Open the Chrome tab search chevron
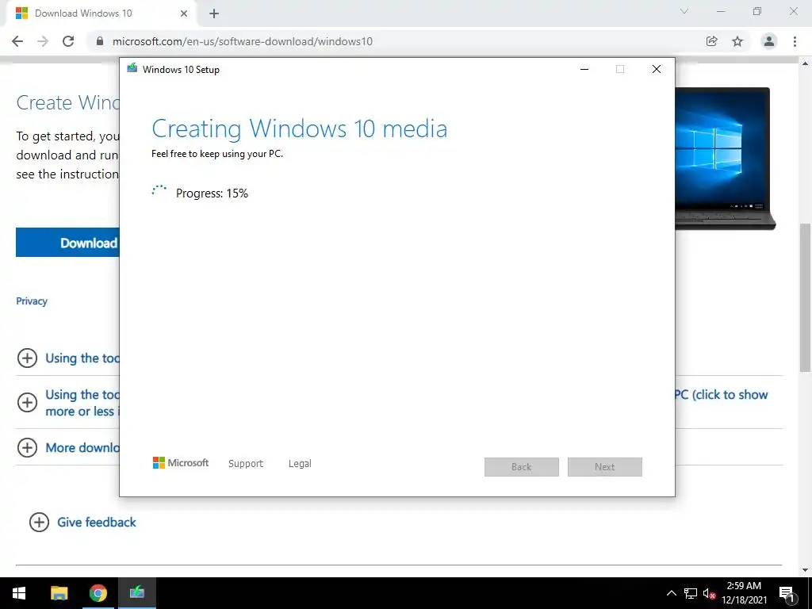This screenshot has height=609, width=812. pyautogui.click(x=684, y=11)
